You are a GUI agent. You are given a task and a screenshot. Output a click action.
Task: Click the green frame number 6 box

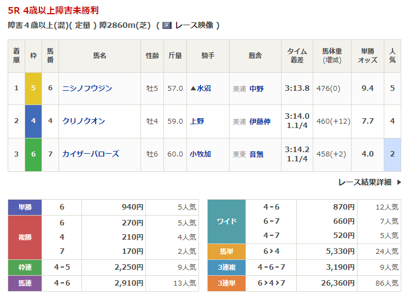coord(33,154)
